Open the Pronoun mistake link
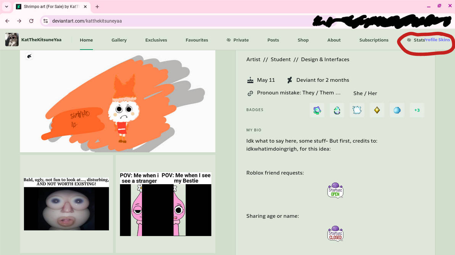455x255 pixels. [x=298, y=92]
